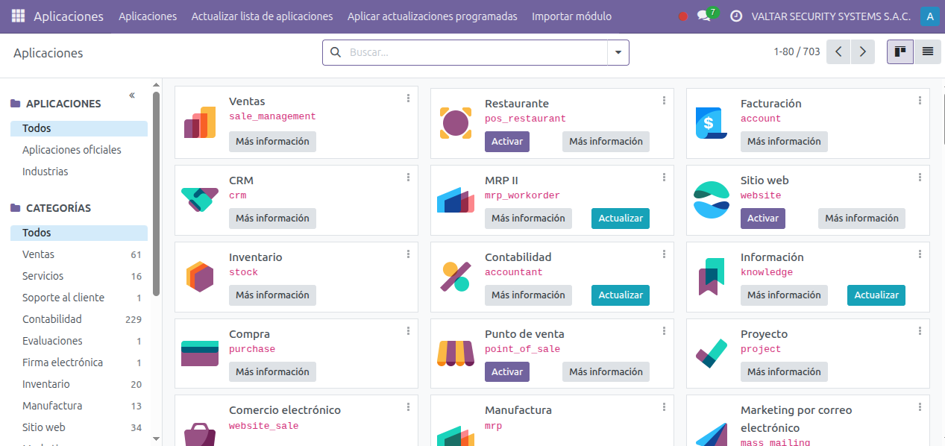The height and width of the screenshot is (446, 945).
Task: Switch to kanban view
Action: (x=900, y=51)
